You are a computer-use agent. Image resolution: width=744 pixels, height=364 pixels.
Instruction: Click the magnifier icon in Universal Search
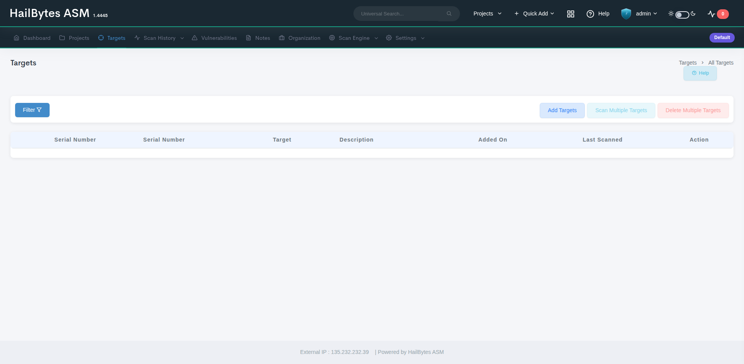click(x=449, y=14)
